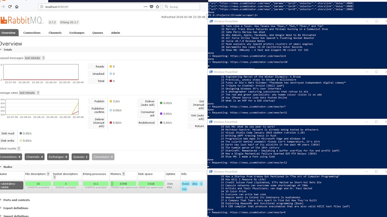Click help icon beside Global counts
Image resolution: width=387 pixels, height=217 pixels.
coord(19,149)
